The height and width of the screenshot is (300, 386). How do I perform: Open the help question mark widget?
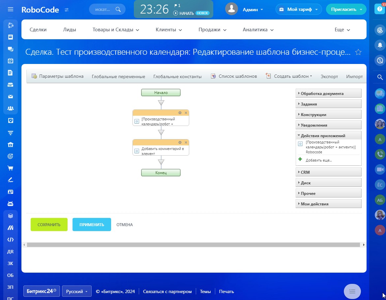pyautogui.click(x=380, y=9)
